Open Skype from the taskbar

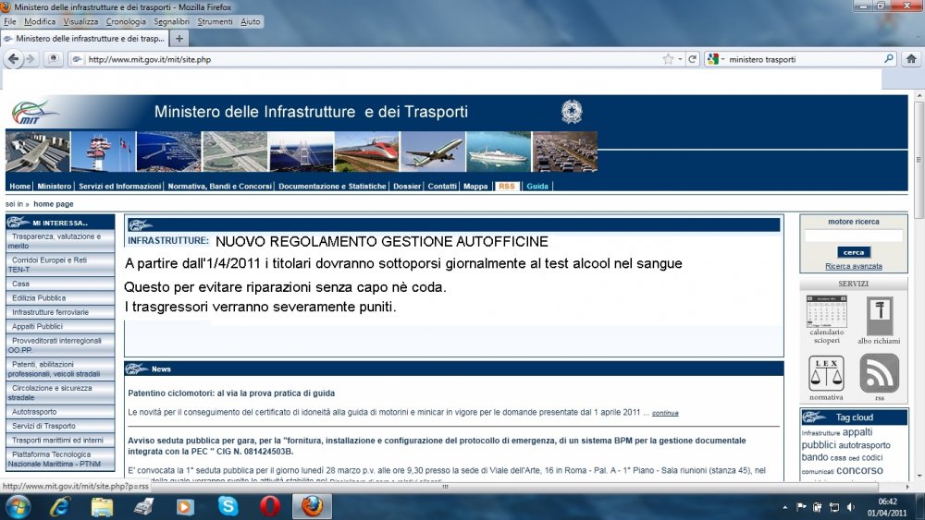[228, 506]
